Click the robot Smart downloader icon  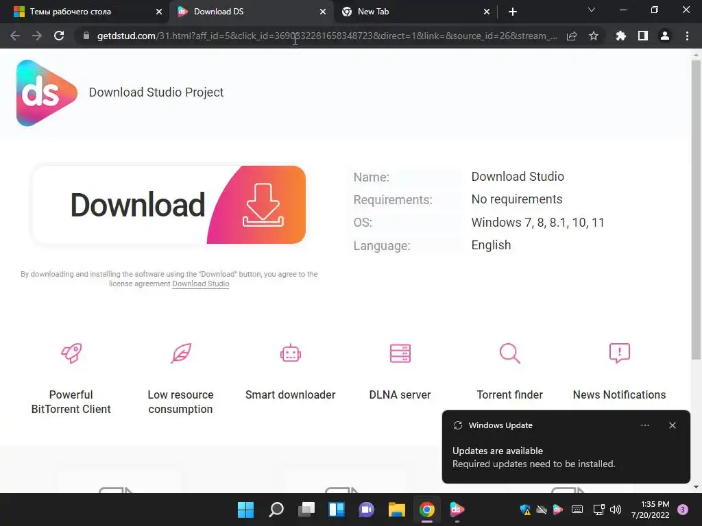pyautogui.click(x=291, y=353)
